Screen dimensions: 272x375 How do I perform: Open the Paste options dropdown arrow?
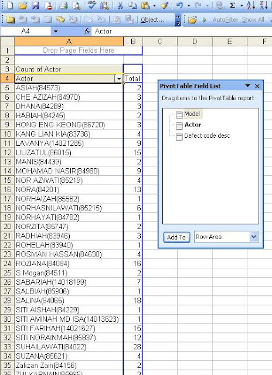pos(154,5)
